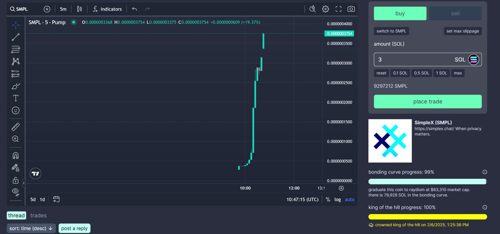Toggle log scale
This screenshot has width=500, height=234.
click(x=337, y=199)
